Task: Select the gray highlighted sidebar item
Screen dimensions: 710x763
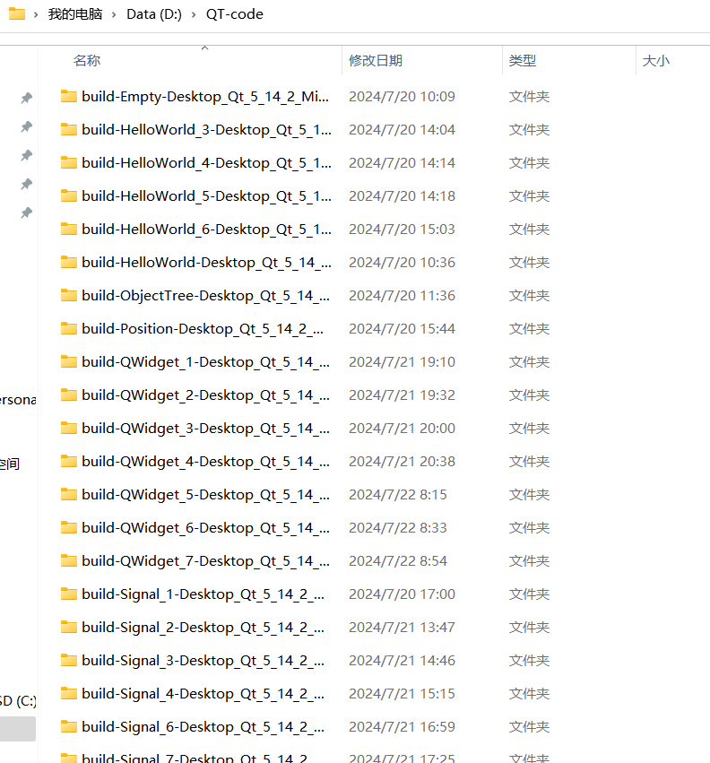Action: (x=18, y=728)
